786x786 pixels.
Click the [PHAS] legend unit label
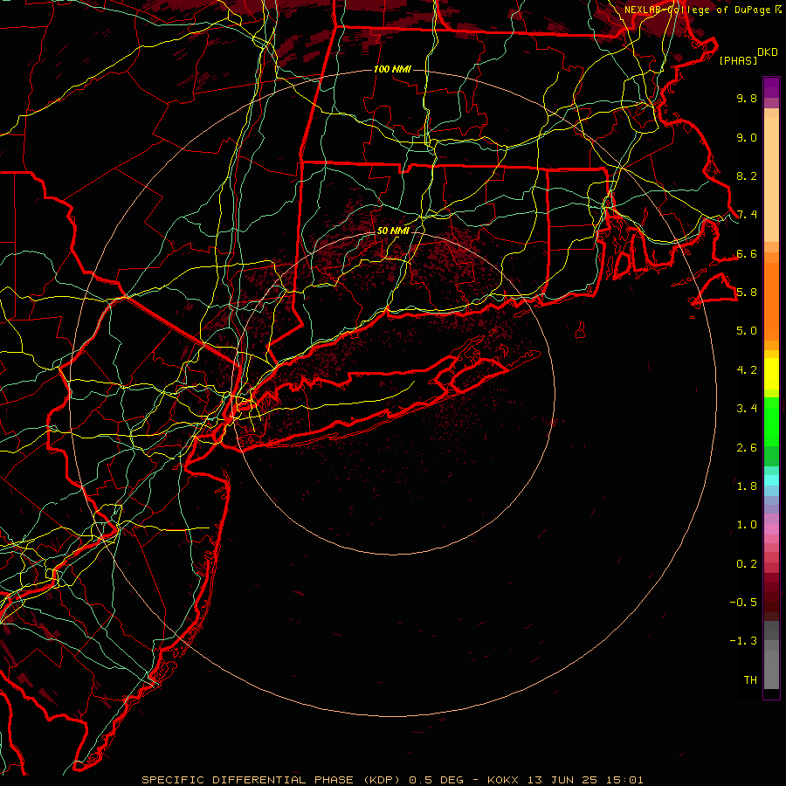click(x=738, y=61)
